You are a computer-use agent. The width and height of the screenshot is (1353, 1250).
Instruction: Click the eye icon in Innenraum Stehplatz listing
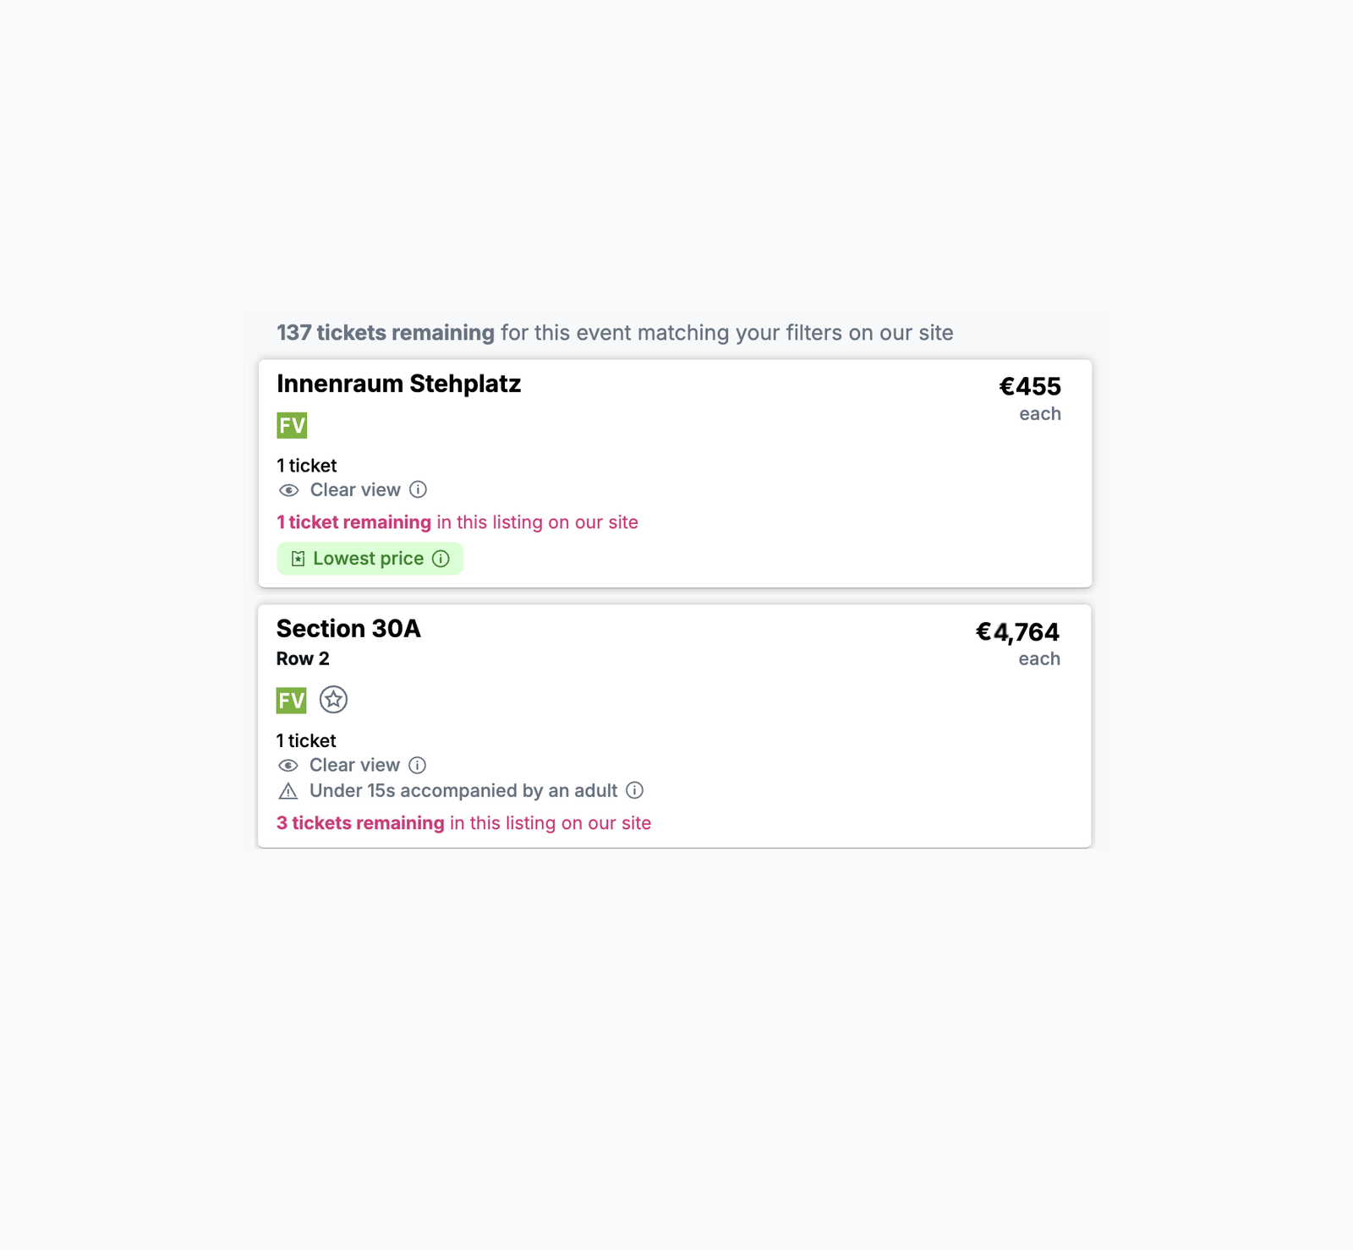pyautogui.click(x=288, y=490)
